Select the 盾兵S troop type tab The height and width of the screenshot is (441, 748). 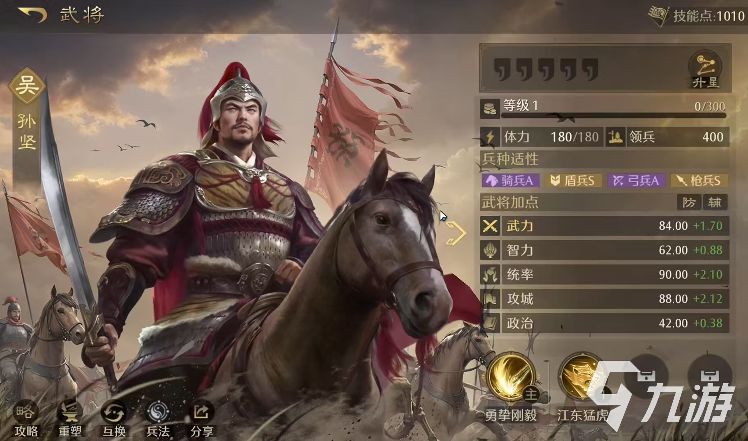pos(574,180)
